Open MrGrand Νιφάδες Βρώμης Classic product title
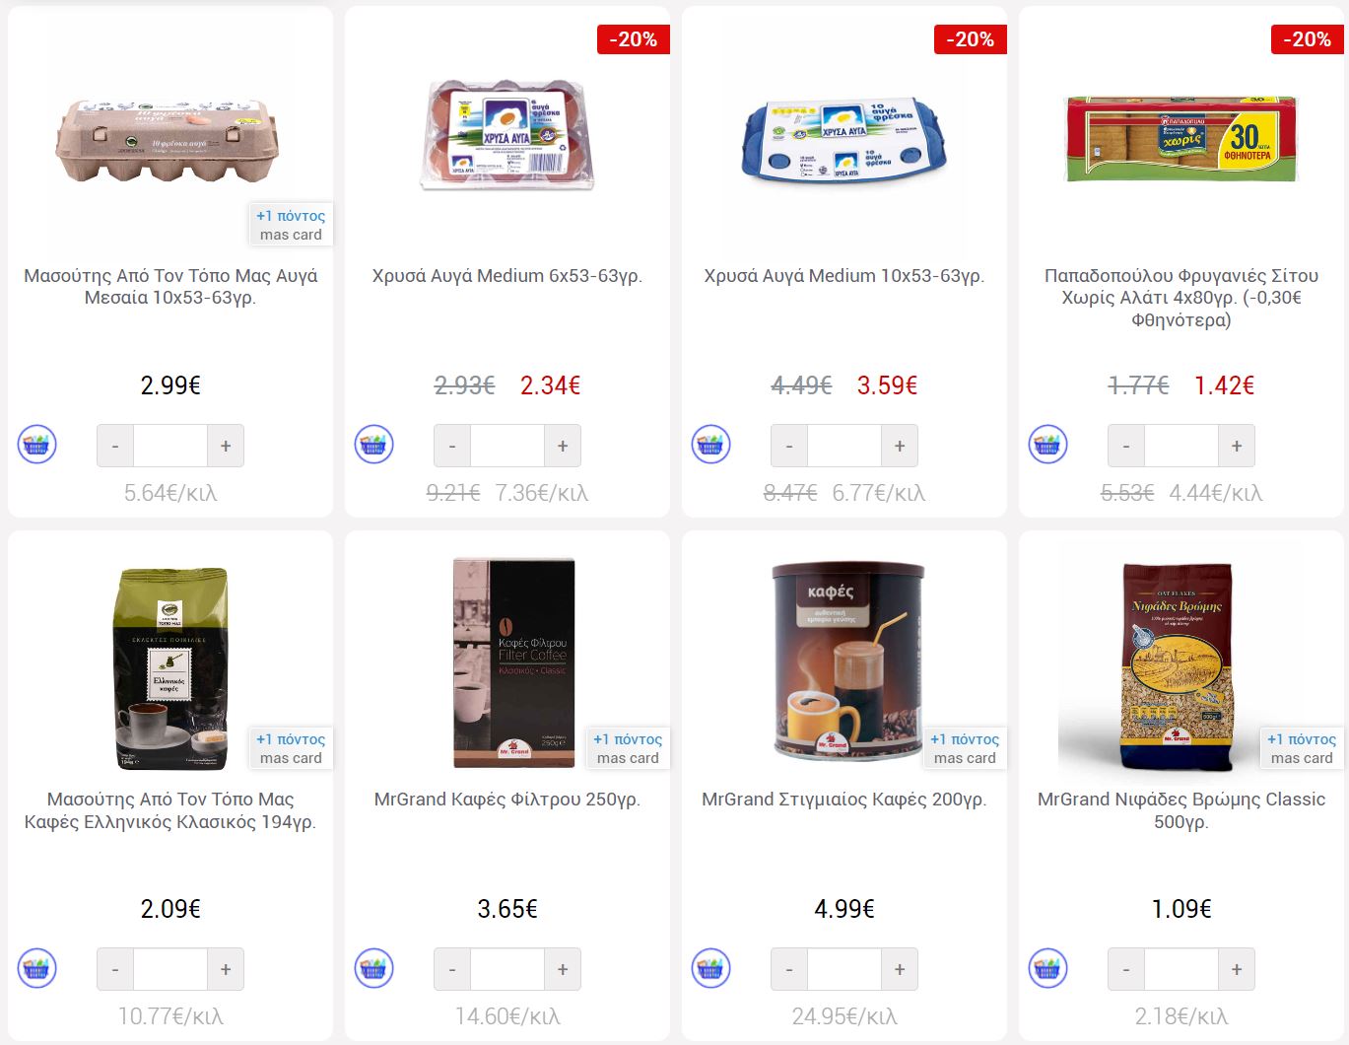The image size is (1349, 1045). 1181,810
